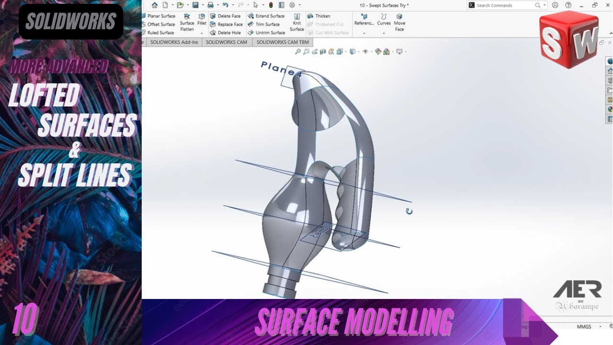
Task: Toggle Hide/Show Items eye icon
Action: tap(365, 51)
